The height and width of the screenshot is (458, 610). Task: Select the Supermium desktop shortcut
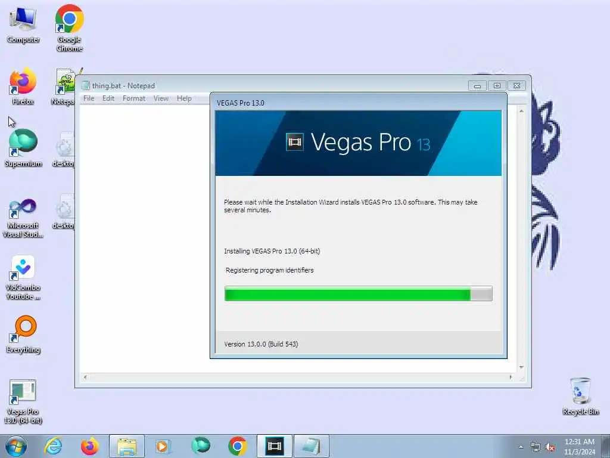23,148
